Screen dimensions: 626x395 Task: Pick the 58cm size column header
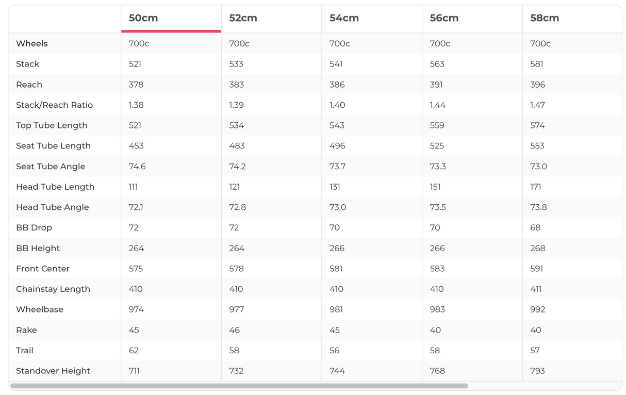(545, 18)
